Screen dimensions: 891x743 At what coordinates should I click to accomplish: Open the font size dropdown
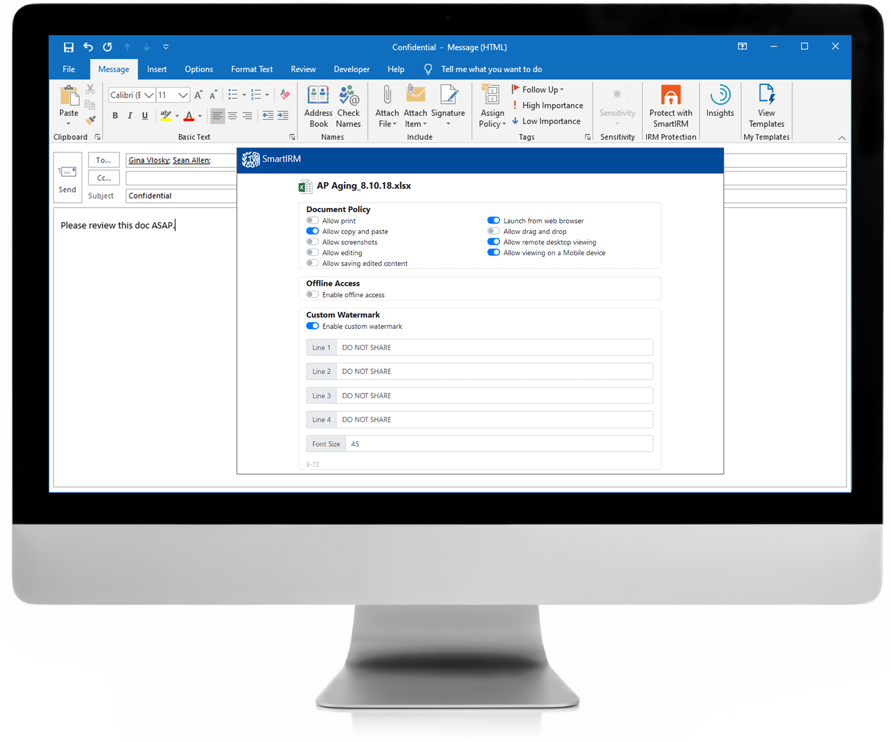pyautogui.click(x=183, y=96)
